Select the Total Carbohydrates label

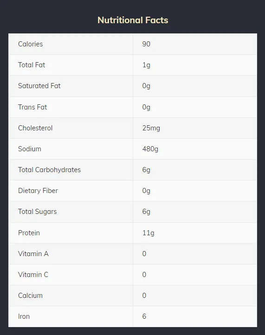click(x=49, y=170)
